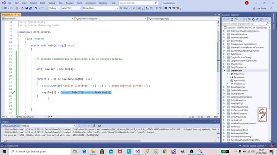Click the search magnifier in Solution Explorer
The height and width of the screenshot is (155, 277).
click(x=267, y=24)
